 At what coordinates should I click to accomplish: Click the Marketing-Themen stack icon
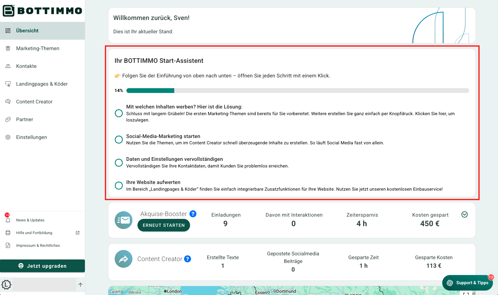tap(8, 49)
